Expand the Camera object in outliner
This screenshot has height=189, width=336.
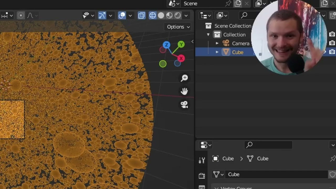217,43
